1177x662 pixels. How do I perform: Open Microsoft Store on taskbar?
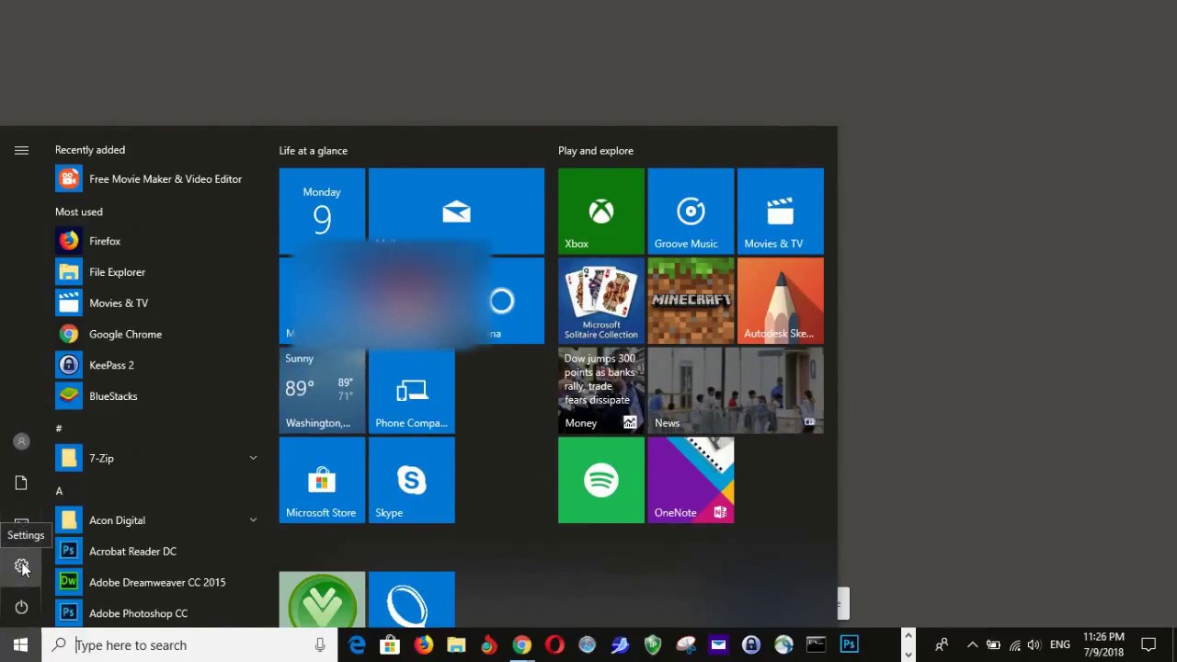390,645
